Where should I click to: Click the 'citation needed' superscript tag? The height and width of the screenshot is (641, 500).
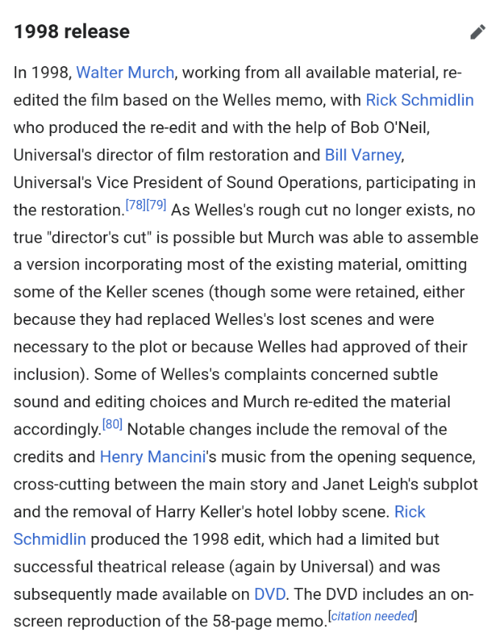coord(372,616)
